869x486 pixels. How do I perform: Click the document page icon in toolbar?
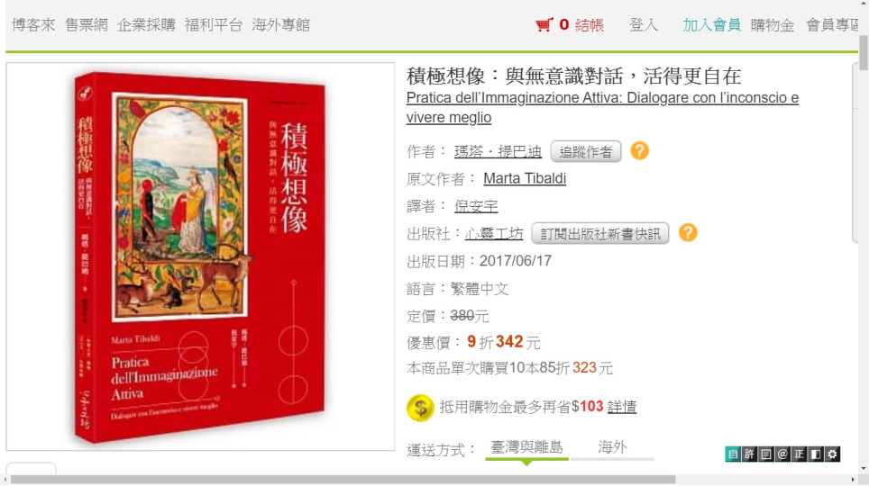(766, 454)
